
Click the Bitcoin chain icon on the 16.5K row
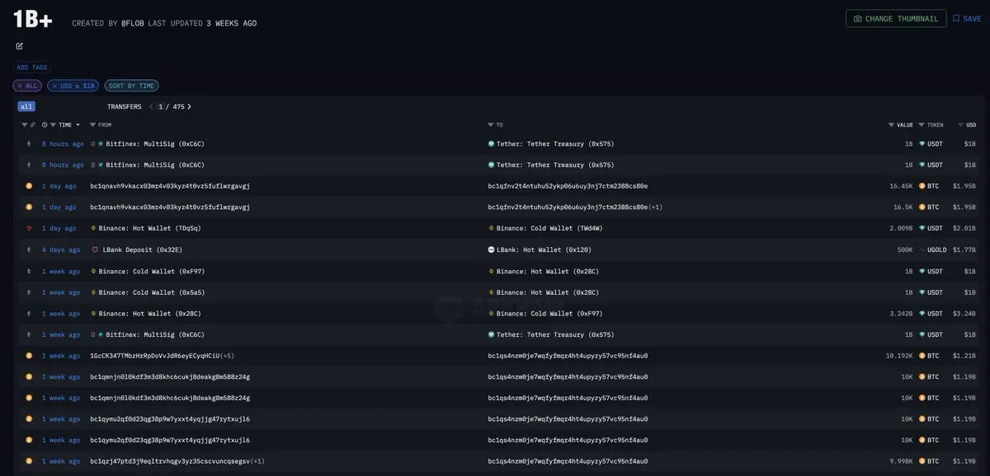pyautogui.click(x=29, y=207)
